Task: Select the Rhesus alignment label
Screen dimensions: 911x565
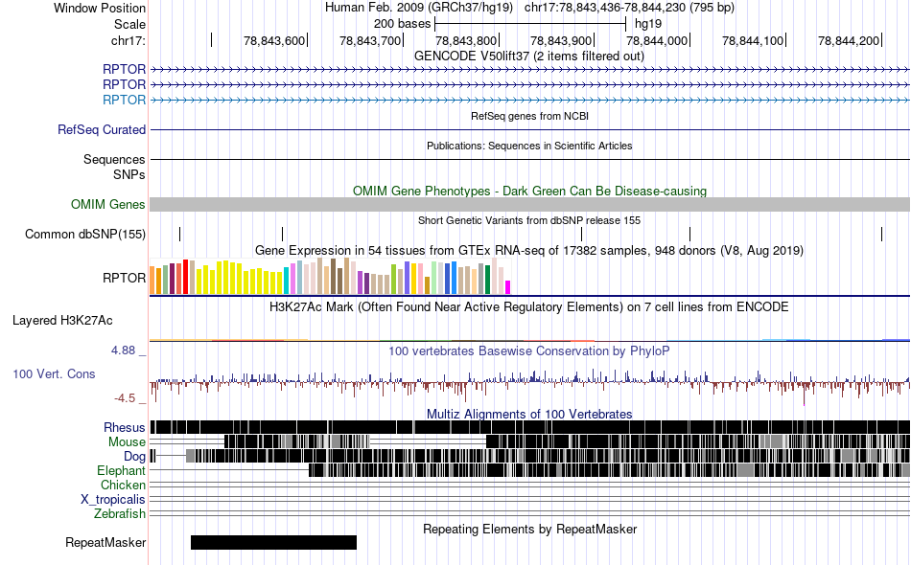Action: tap(125, 427)
